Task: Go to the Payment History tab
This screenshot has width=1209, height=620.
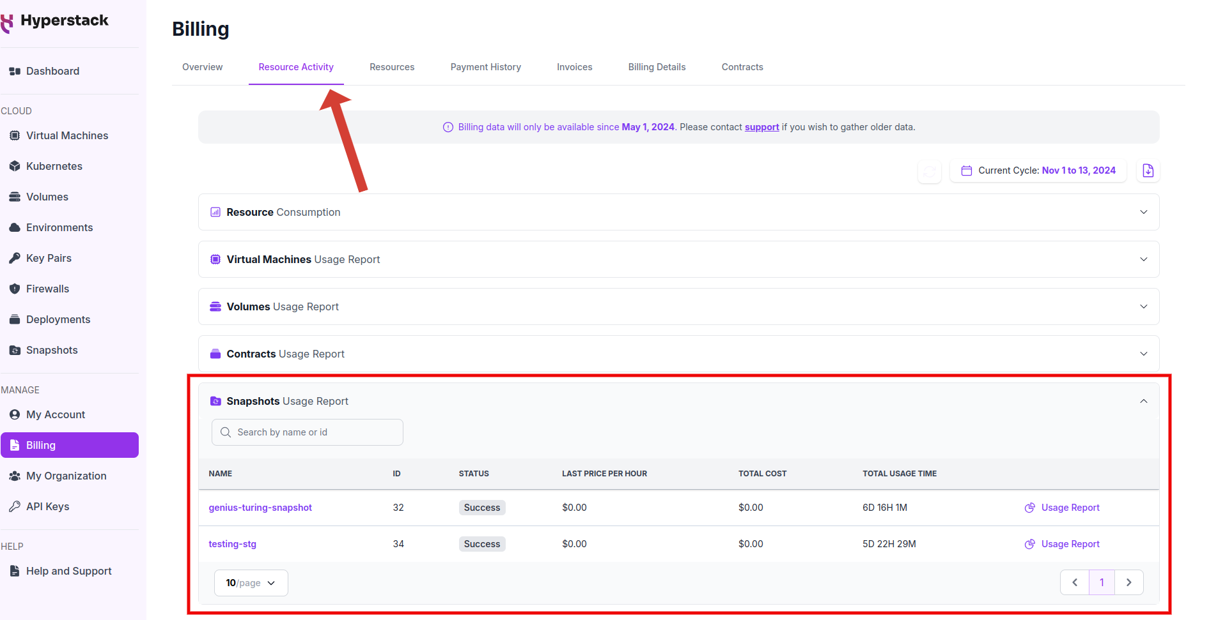Action: click(x=485, y=67)
